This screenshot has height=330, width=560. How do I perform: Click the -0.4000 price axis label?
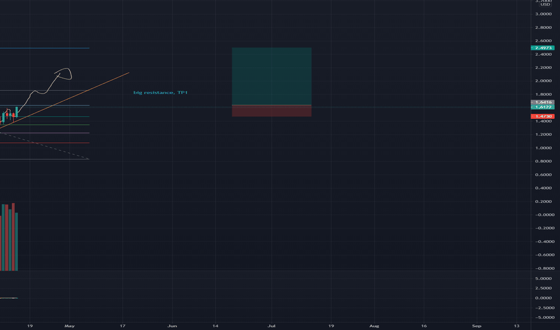click(544, 242)
